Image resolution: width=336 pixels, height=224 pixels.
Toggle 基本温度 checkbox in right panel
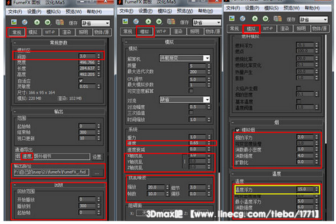click(298, 101)
